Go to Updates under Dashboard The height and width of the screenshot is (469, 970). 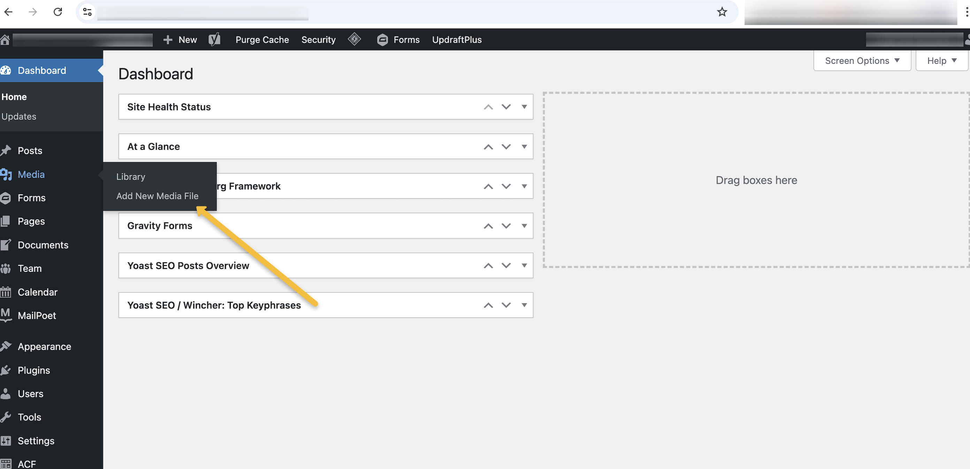[x=19, y=116]
